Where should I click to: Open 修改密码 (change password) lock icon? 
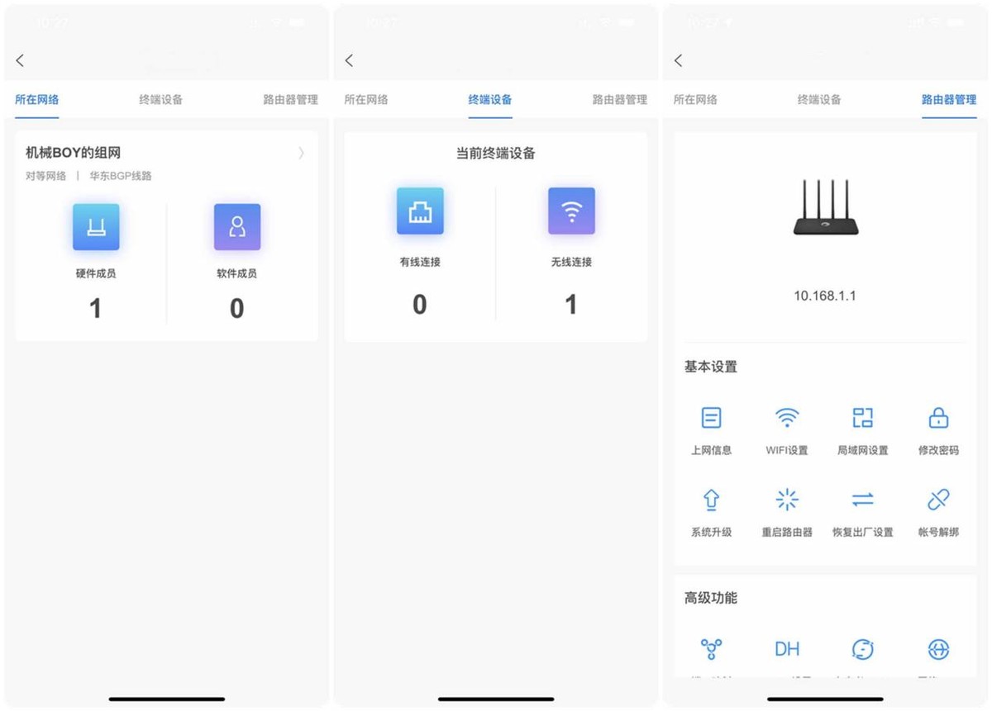coord(937,418)
